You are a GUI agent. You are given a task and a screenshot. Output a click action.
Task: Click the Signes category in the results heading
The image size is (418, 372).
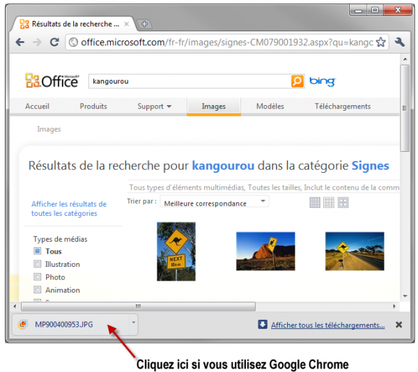click(x=371, y=166)
